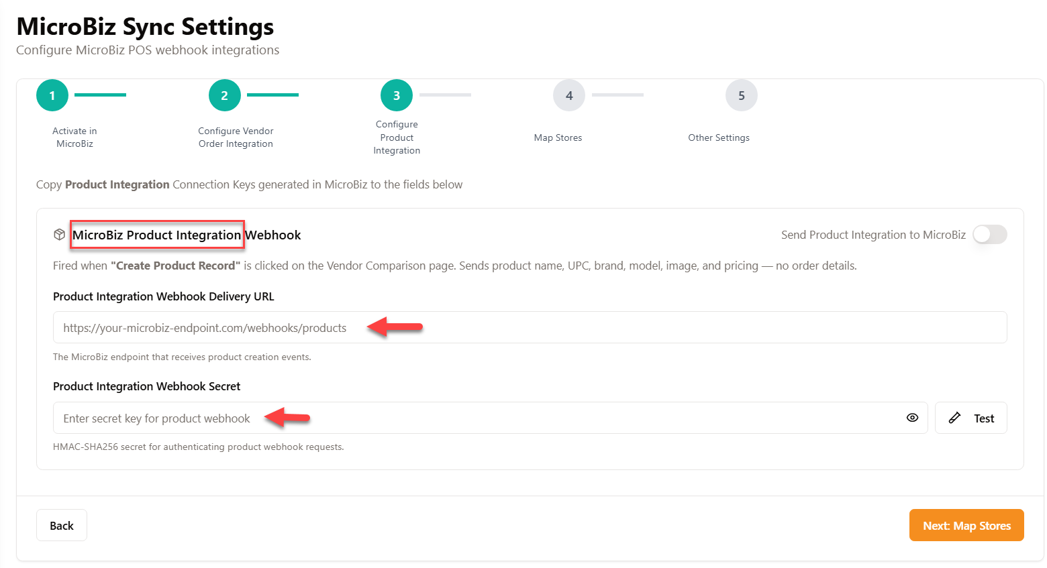Image resolution: width=1047 pixels, height=568 pixels.
Task: Click the package icon beside MicroBiz Product Integration
Action: point(59,235)
